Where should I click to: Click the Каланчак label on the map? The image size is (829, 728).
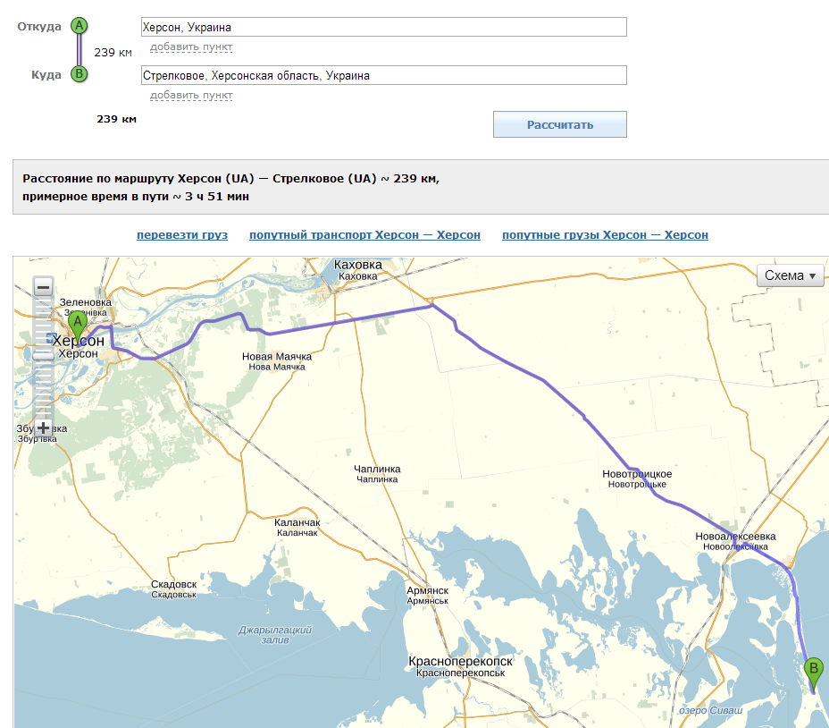tap(297, 528)
